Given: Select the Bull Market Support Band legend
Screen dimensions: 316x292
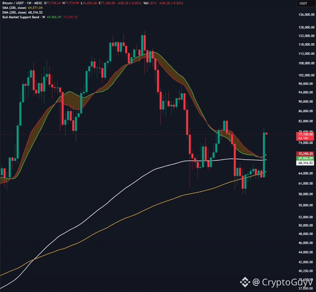Looking at the screenshot, I should [x=24, y=17].
